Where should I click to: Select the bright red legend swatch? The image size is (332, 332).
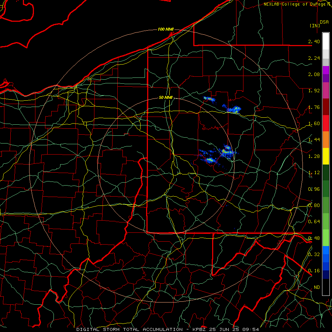(x=326, y=123)
